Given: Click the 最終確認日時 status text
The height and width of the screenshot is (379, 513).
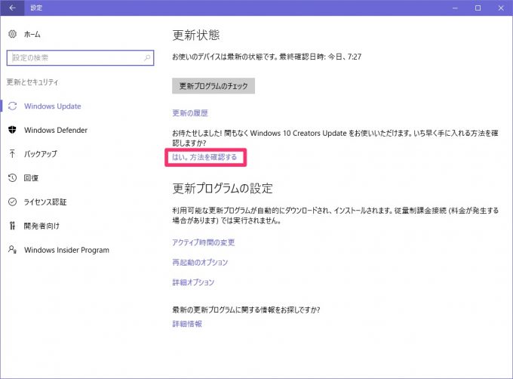Looking at the screenshot, I should pyautogui.click(x=321, y=57).
